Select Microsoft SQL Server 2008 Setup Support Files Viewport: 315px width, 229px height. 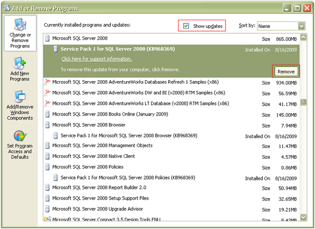[100, 198]
